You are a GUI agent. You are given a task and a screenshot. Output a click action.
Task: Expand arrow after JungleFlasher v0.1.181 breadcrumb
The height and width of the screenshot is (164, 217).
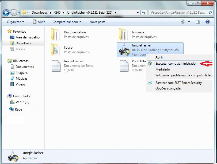point(115,13)
